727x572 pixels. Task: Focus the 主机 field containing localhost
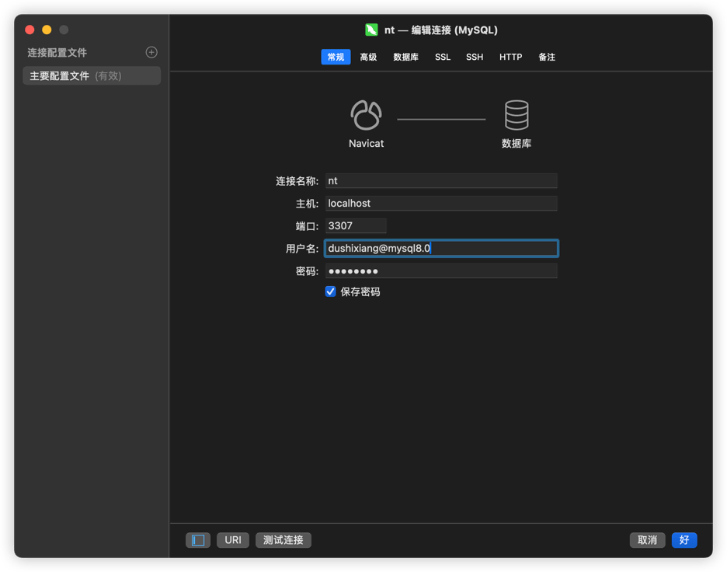pyautogui.click(x=441, y=203)
